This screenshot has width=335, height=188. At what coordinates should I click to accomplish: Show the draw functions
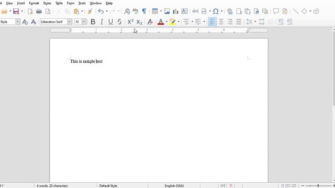(316, 11)
